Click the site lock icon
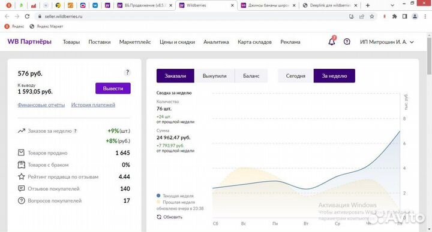 40,17
